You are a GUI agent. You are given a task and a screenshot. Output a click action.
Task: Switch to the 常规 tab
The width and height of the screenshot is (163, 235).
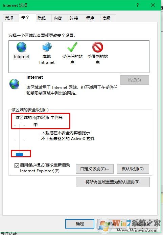(x=9, y=18)
